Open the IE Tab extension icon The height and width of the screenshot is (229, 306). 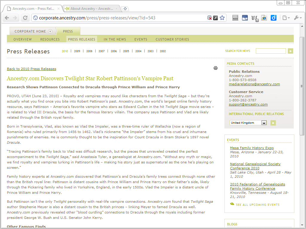pyautogui.click(x=264, y=18)
